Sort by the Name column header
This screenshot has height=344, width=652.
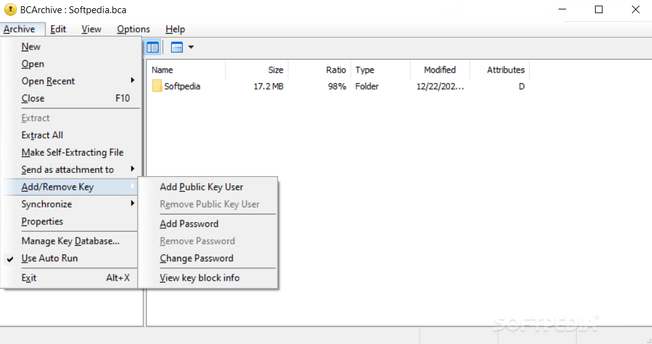(x=186, y=70)
